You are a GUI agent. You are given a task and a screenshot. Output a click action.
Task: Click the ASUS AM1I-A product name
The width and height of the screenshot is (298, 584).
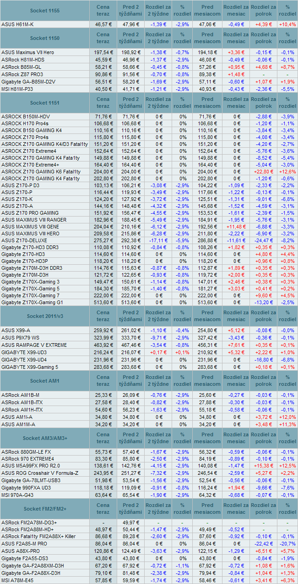[17, 417]
